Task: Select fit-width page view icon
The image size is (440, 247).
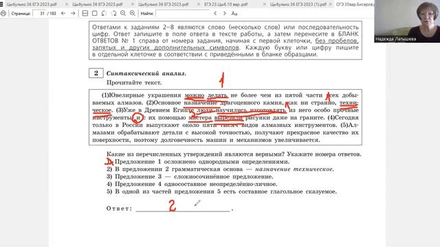Action: coord(85,14)
